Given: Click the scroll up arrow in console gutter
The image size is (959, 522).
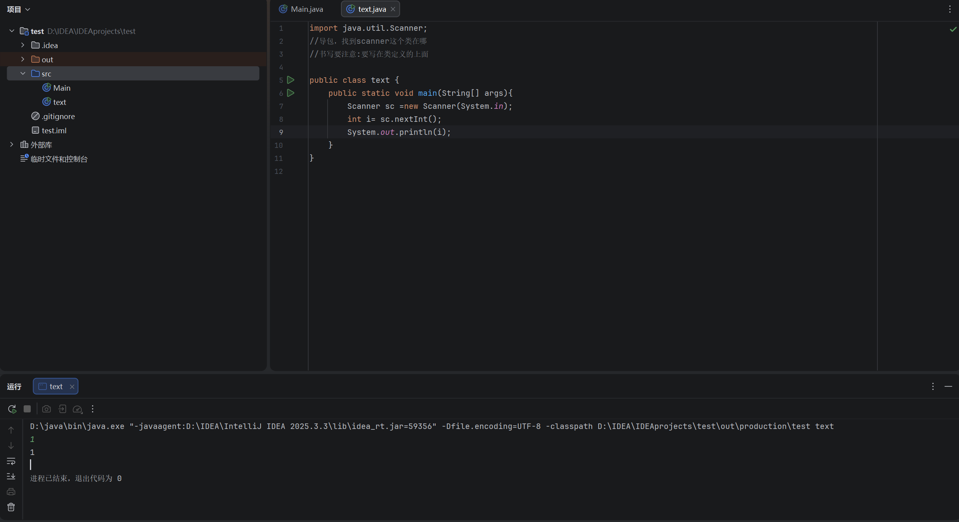Looking at the screenshot, I should click(11, 430).
